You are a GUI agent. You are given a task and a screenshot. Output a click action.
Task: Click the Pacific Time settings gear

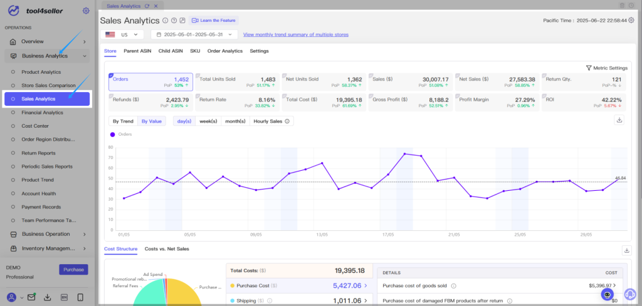(x=631, y=20)
